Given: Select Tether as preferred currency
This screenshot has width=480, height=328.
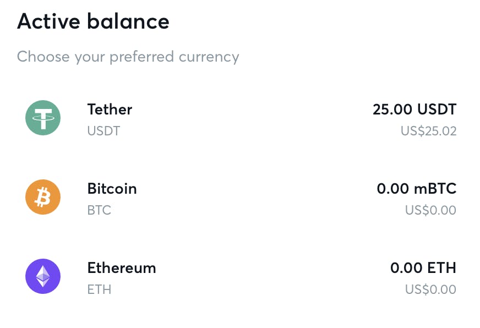Looking at the screenshot, I should 110,109.
